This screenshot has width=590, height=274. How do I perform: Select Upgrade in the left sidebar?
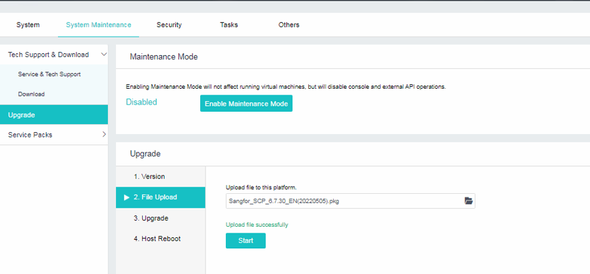click(x=22, y=115)
